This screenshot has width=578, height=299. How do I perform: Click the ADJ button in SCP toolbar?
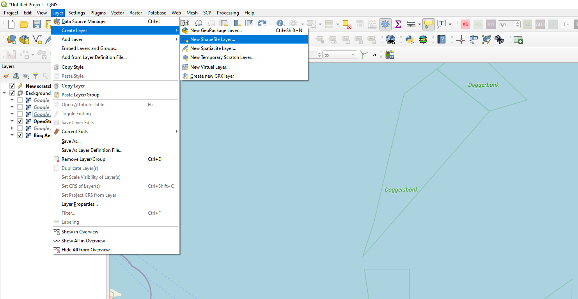(x=540, y=24)
